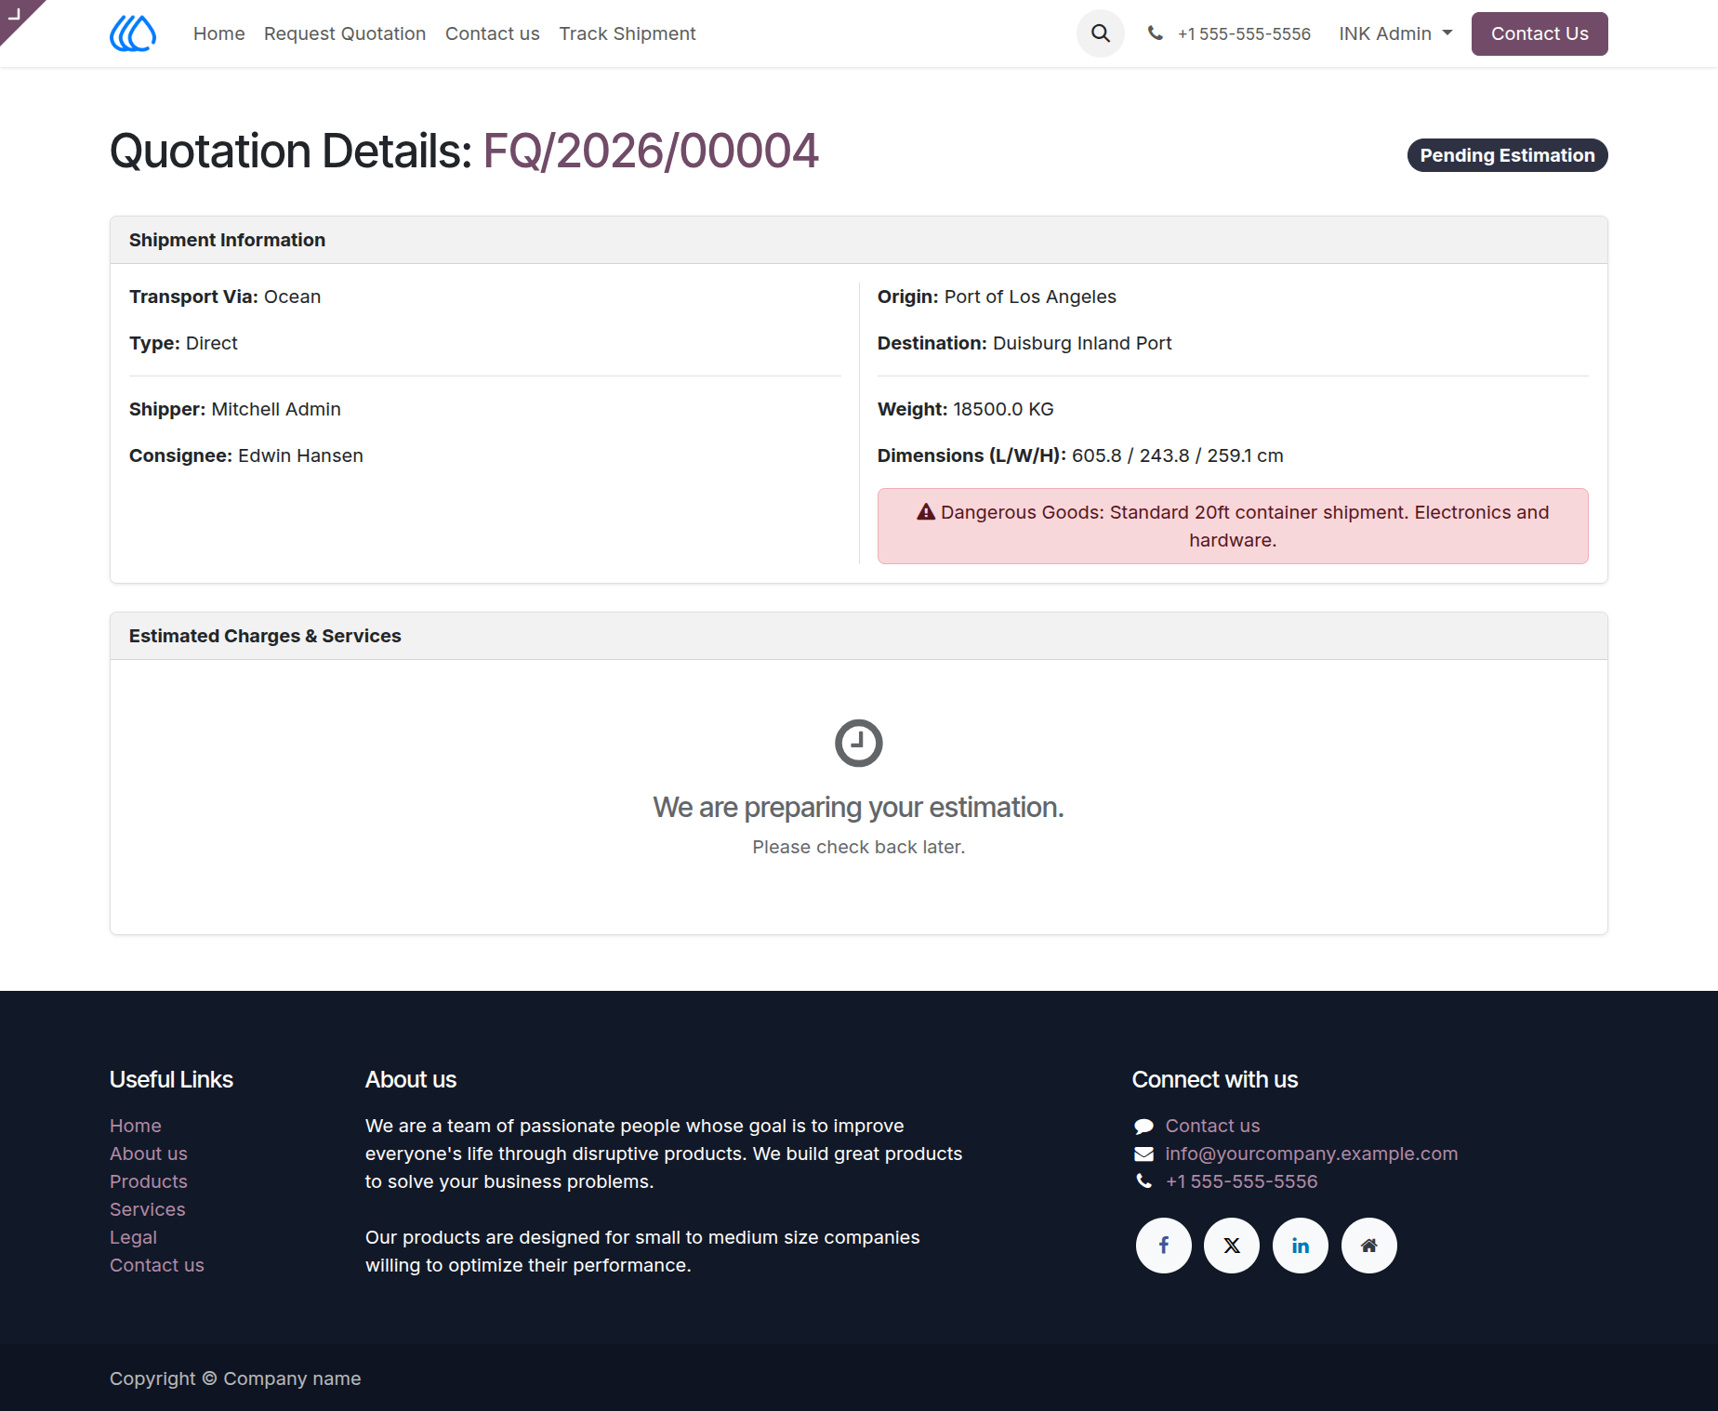Screen dimensions: 1718x1411
Task: Click the Pending Estimation status badge
Action: tap(1508, 155)
